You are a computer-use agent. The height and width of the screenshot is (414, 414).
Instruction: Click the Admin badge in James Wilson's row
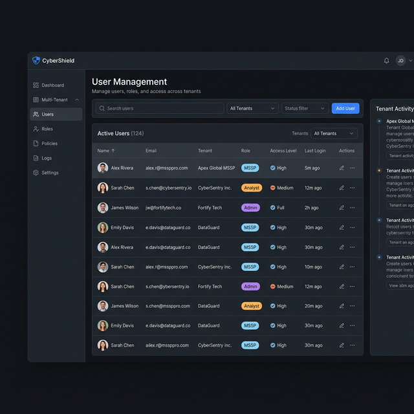coord(250,208)
